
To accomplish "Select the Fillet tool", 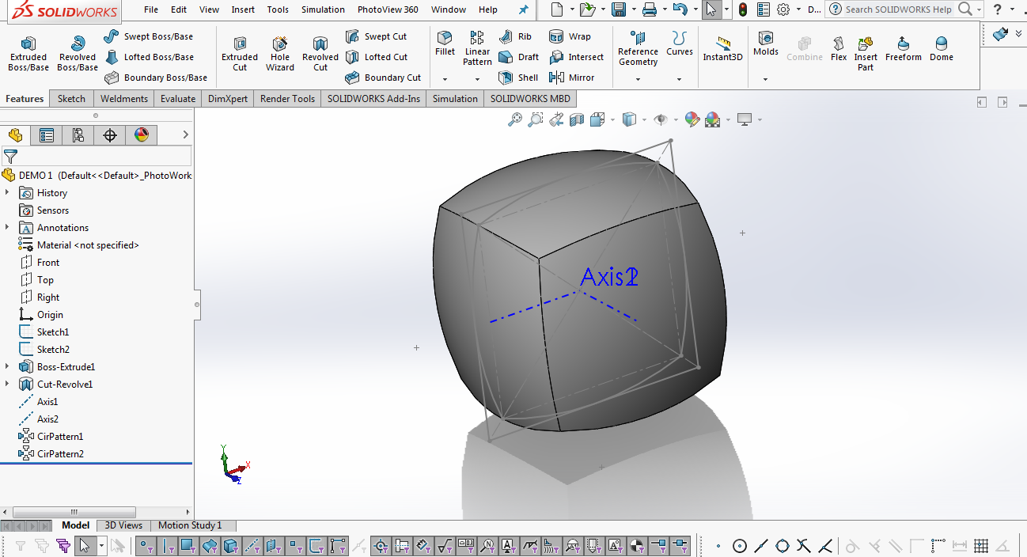I will click(x=445, y=44).
